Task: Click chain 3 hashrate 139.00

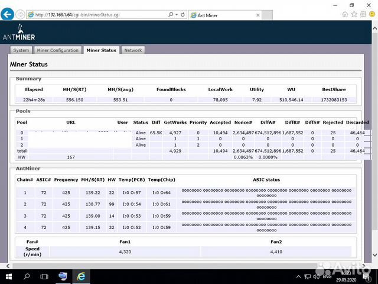Action: point(93,216)
